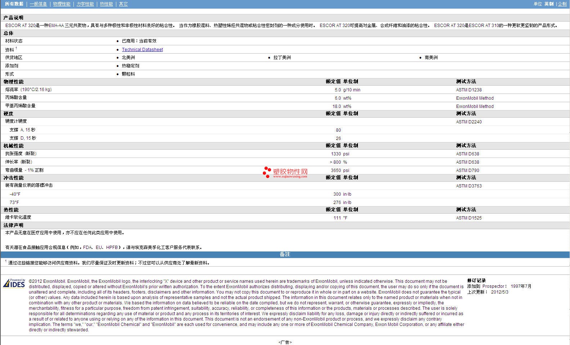This screenshot has width=570, height=345.
Task: Click the blue 备注 header bar
Action: point(285,254)
